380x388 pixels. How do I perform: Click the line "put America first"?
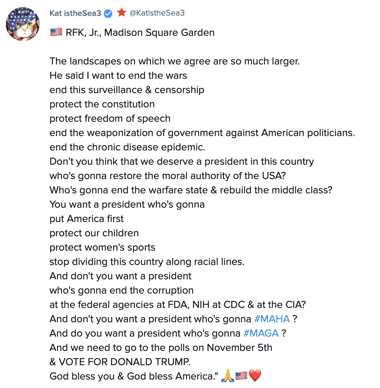[87, 218]
